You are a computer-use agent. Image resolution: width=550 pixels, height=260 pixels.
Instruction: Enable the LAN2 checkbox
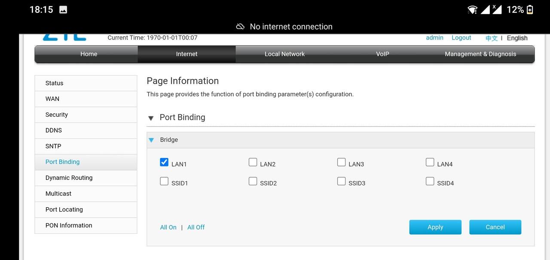[x=253, y=162]
